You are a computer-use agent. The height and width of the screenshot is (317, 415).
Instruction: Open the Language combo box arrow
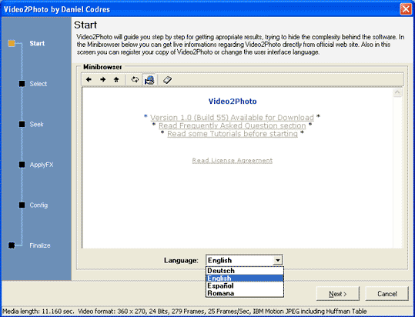point(278,260)
